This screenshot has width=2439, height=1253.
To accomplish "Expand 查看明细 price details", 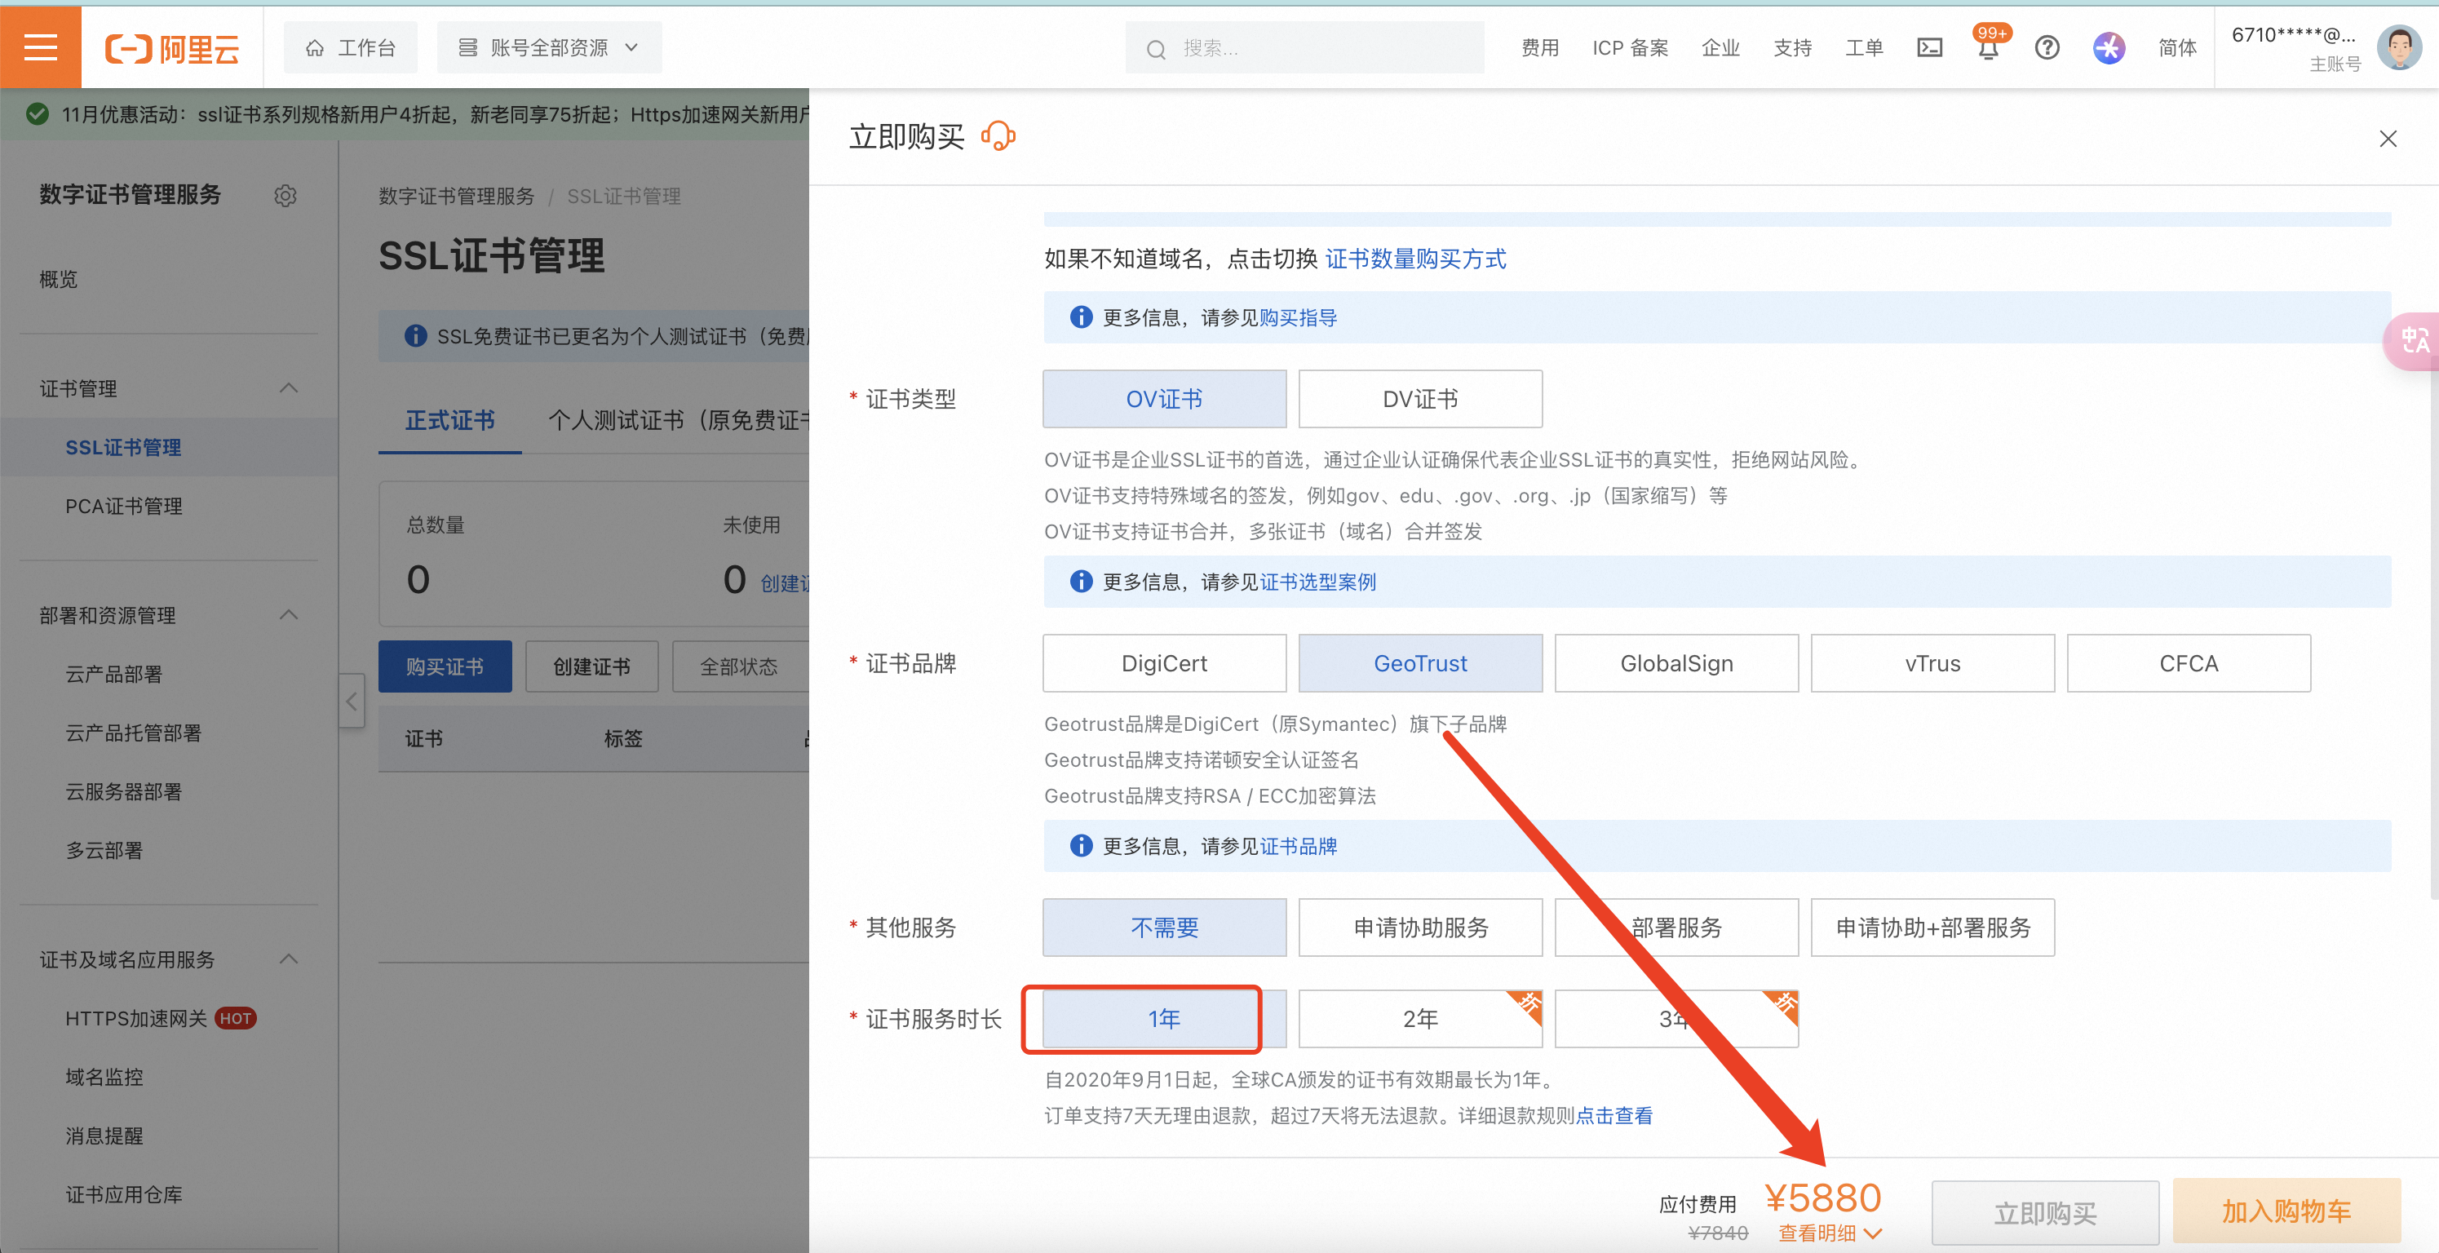I will (1829, 1232).
